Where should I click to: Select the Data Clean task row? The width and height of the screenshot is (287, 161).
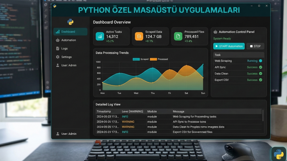coord(239,74)
